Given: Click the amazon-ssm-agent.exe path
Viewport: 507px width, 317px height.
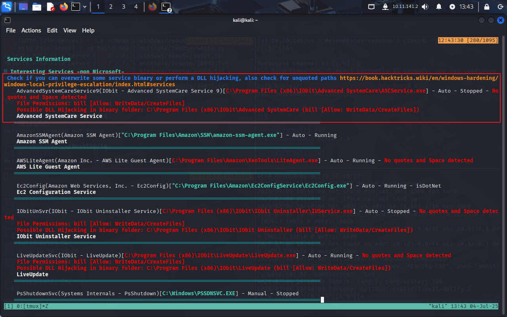Looking at the screenshot, I should (x=200, y=135).
